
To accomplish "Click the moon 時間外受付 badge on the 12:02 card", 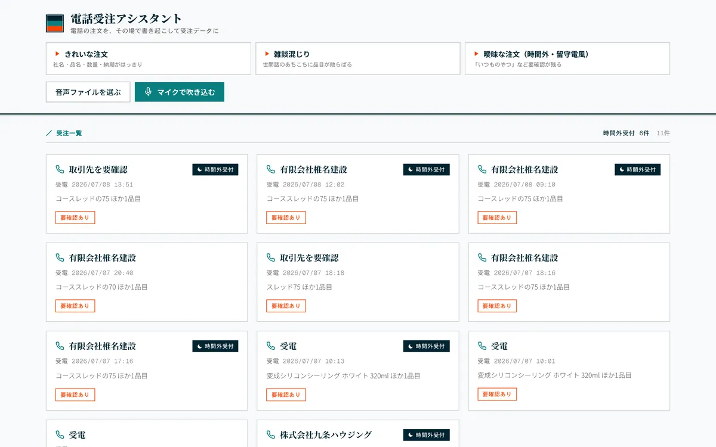I will coord(426,169).
